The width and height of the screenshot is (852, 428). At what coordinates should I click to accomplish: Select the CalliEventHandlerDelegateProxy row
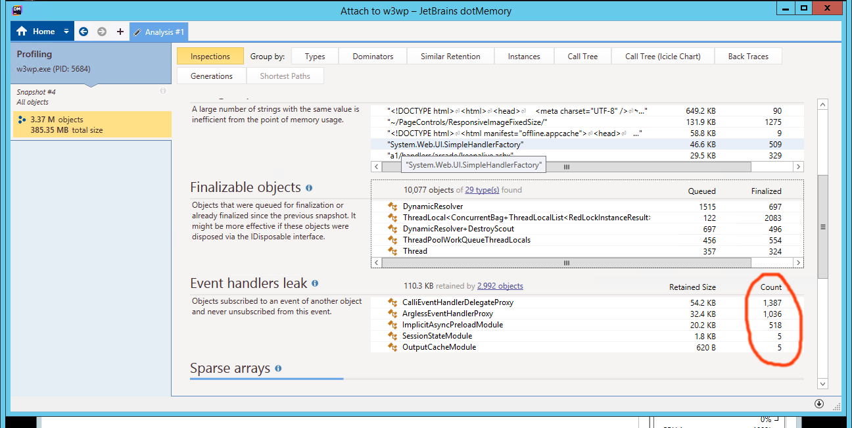tap(587, 302)
